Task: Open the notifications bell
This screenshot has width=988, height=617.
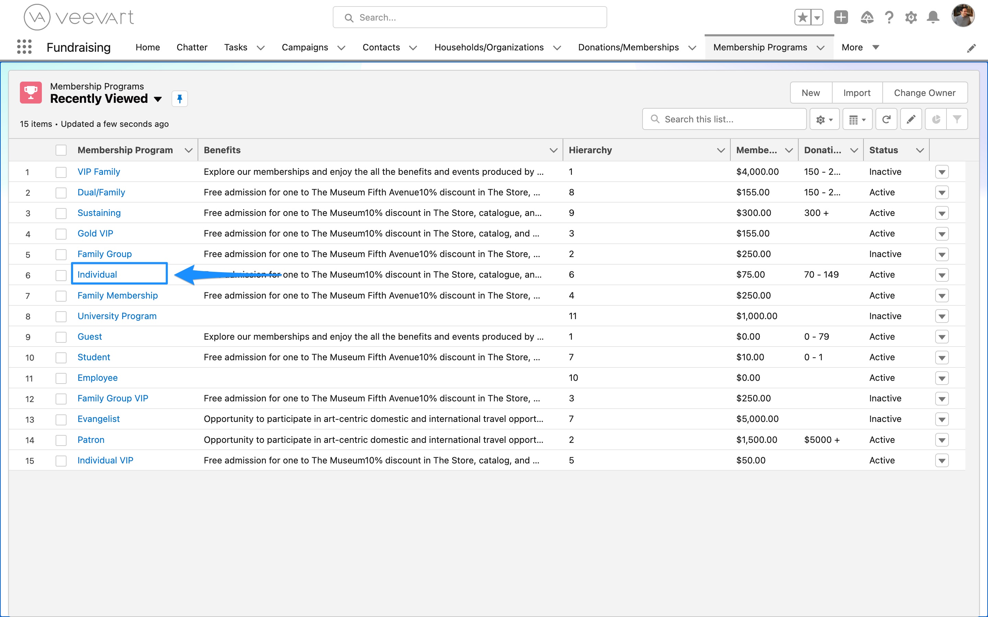Action: pos(933,17)
